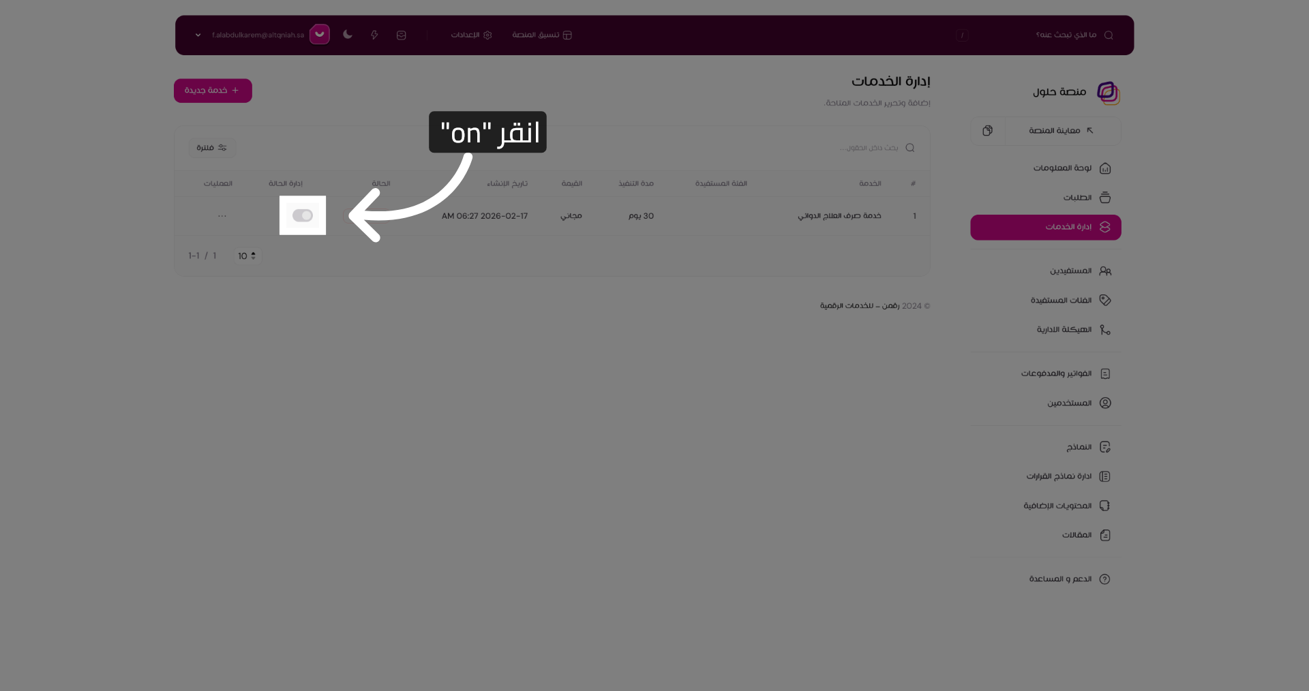Open تنسيق المنصة in top bar

point(542,35)
